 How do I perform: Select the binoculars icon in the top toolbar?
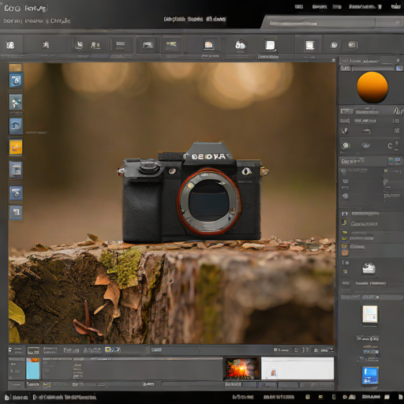click(x=240, y=45)
